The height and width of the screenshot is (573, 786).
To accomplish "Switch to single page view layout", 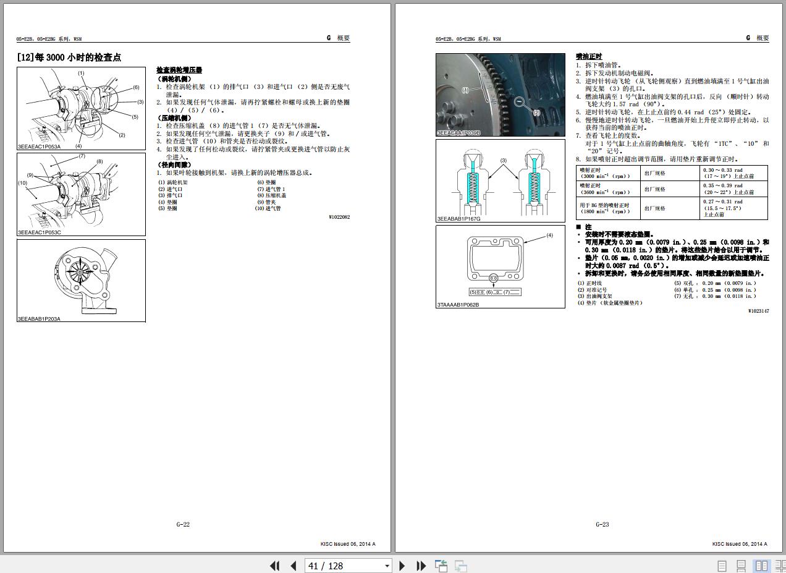I will pos(722,566).
